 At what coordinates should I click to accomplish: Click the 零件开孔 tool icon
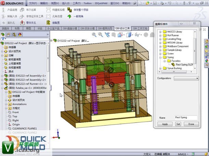tap(22, 23)
